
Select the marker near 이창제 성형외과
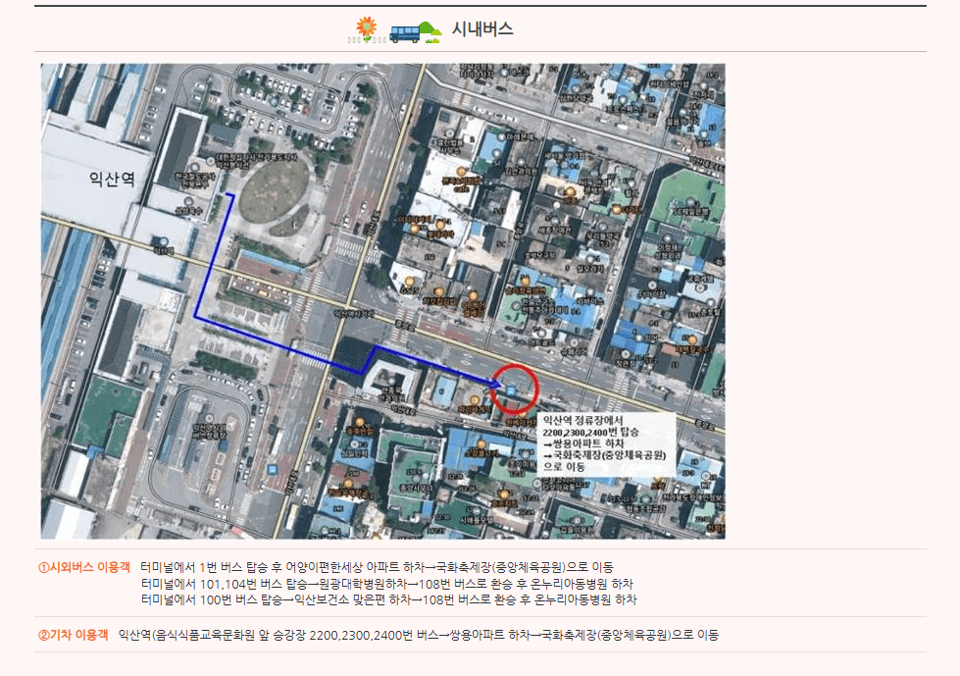666,236
